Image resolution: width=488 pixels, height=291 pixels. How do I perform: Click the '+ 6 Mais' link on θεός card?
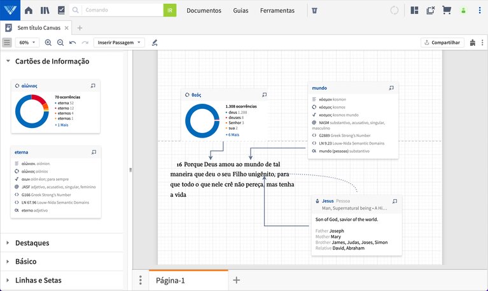click(232, 135)
